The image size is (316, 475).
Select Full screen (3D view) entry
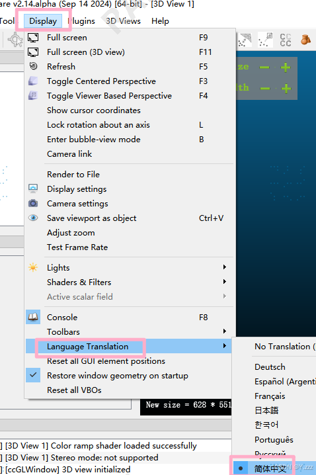tap(130, 52)
